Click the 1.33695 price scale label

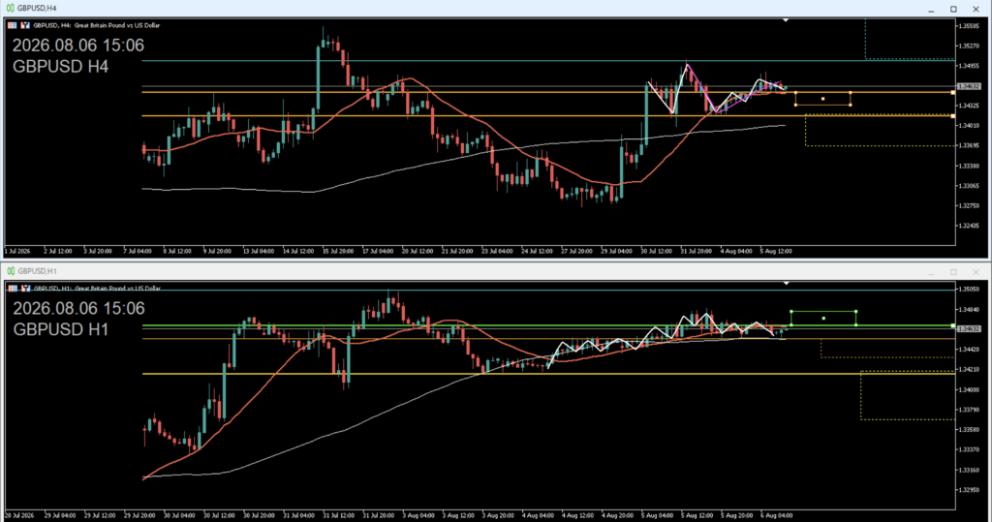point(969,145)
